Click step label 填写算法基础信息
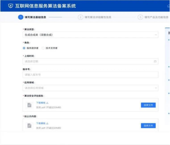The height and width of the screenshot is (145, 170). click(35, 17)
